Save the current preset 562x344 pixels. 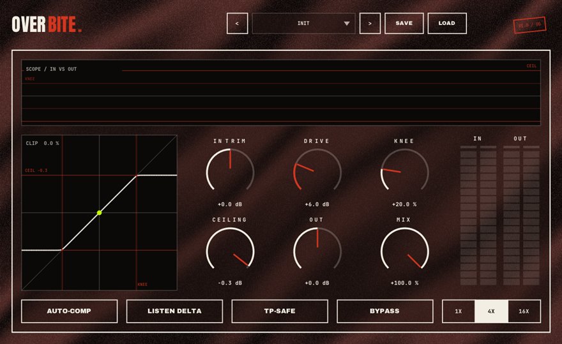[404, 23]
